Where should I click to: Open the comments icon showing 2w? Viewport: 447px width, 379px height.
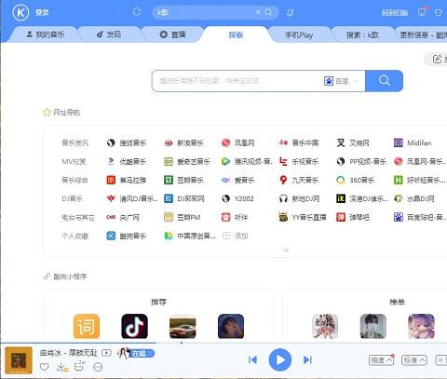(80, 366)
